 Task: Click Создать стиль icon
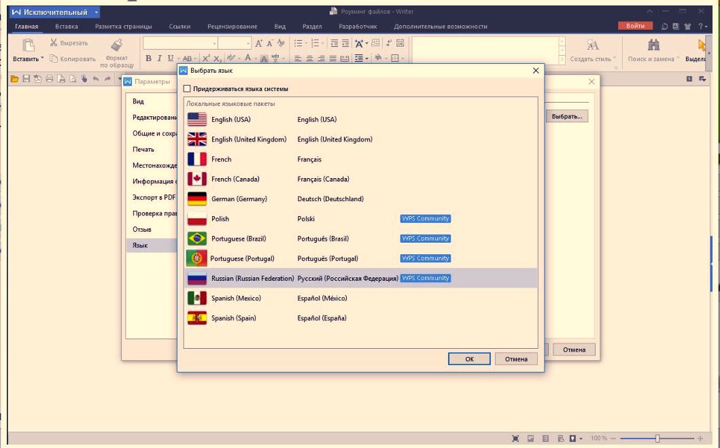pyautogui.click(x=592, y=45)
